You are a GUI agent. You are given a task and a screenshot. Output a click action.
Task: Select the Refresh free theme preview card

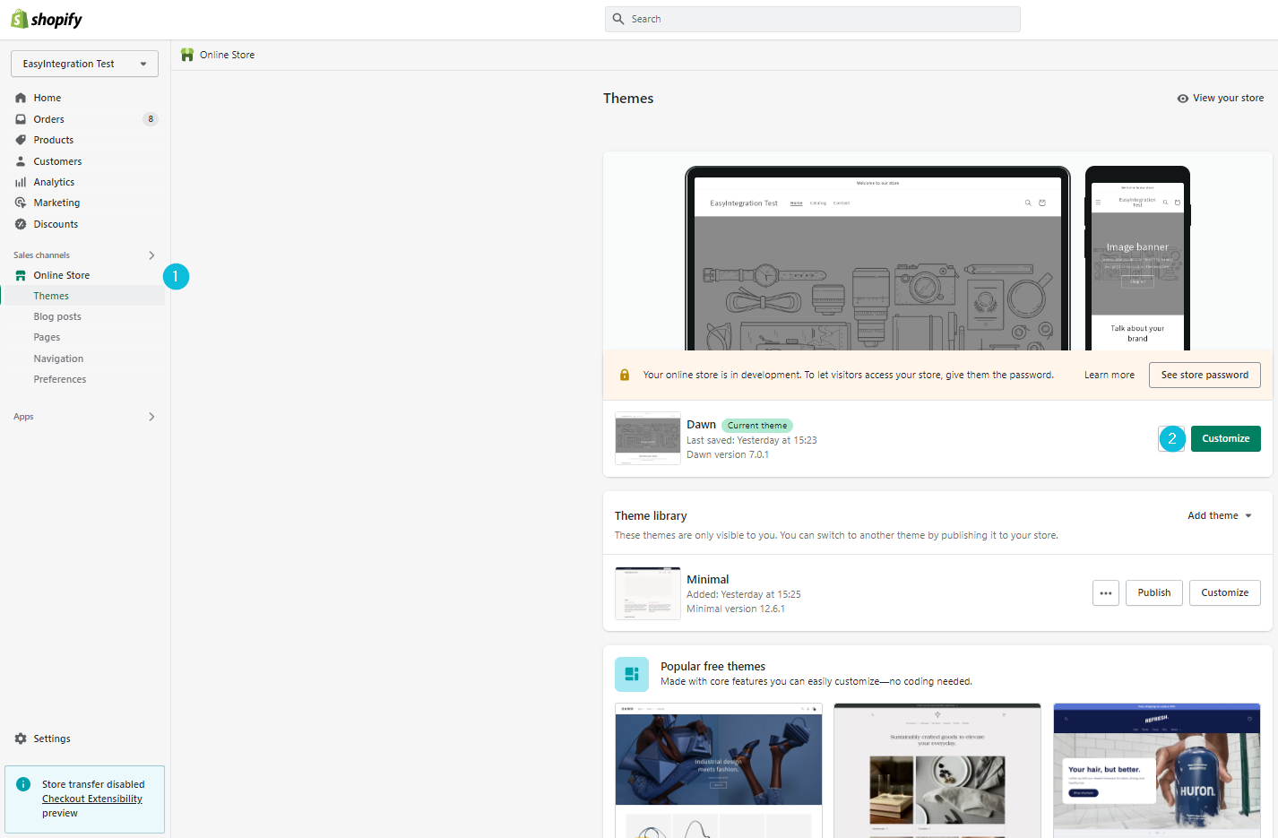(x=1157, y=771)
